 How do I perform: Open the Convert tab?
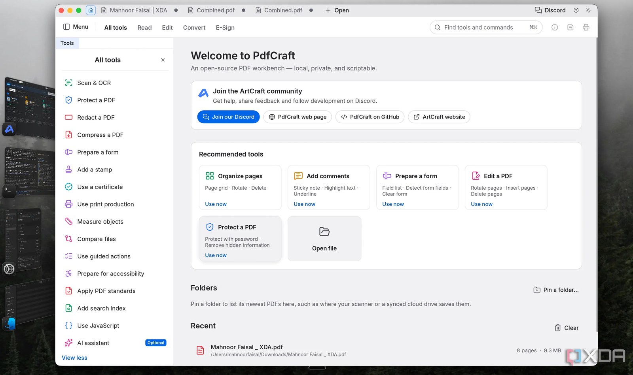tap(194, 28)
